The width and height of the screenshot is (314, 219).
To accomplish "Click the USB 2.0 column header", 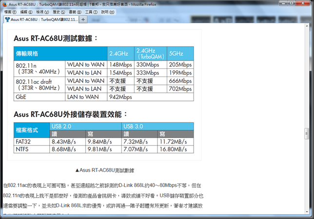I will tap(85, 126).
